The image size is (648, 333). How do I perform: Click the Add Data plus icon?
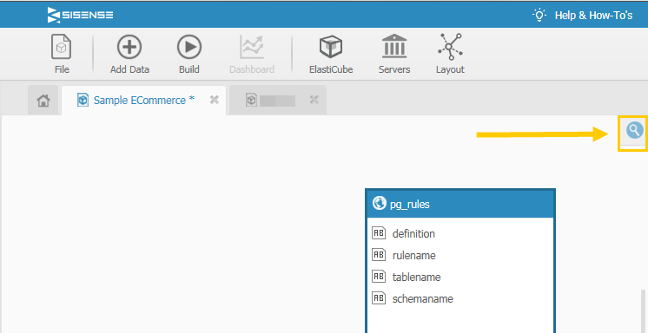pyautogui.click(x=129, y=47)
